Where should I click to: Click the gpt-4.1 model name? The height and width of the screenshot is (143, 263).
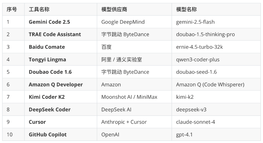click(184, 135)
